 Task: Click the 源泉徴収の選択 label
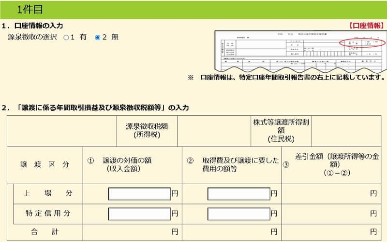[x=32, y=37]
